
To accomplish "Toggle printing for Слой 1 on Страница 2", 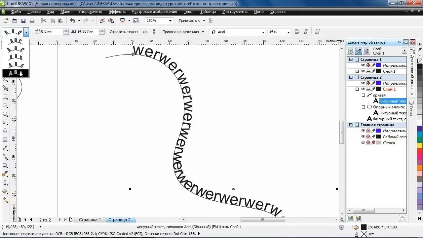I will (368, 89).
